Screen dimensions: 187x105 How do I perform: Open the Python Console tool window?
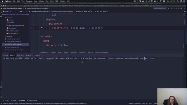pyautogui.click(x=32, y=100)
